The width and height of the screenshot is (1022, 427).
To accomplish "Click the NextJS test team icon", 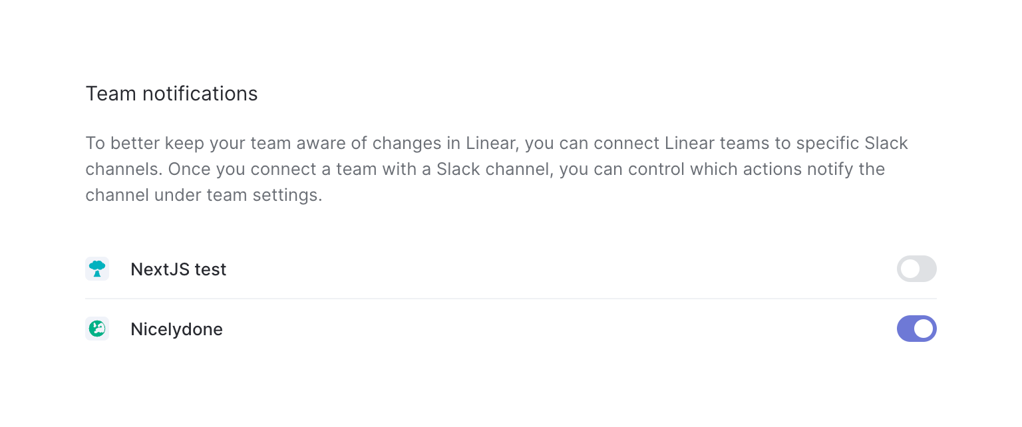I will (97, 269).
